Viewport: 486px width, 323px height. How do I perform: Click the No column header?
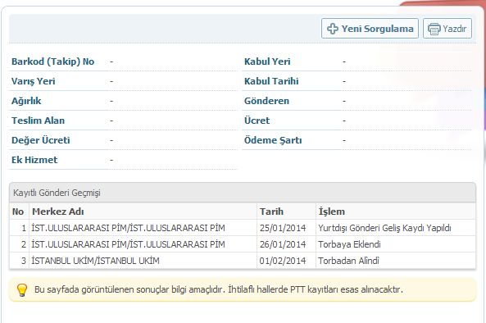coord(19,212)
